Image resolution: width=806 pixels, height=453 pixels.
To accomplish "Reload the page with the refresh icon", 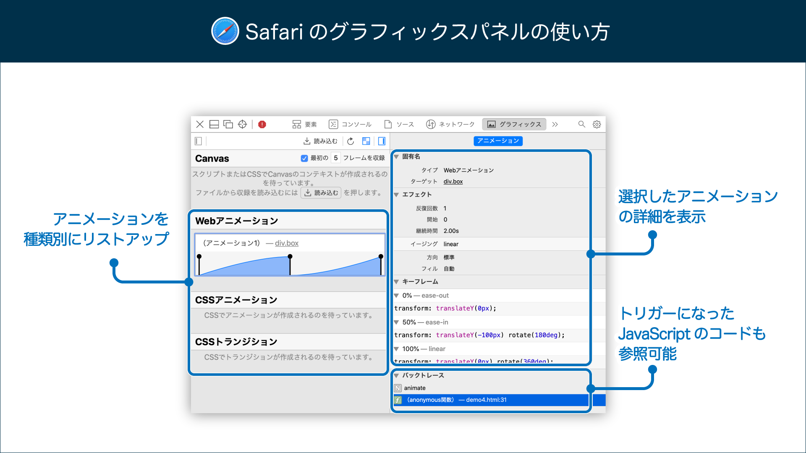I will (x=351, y=141).
